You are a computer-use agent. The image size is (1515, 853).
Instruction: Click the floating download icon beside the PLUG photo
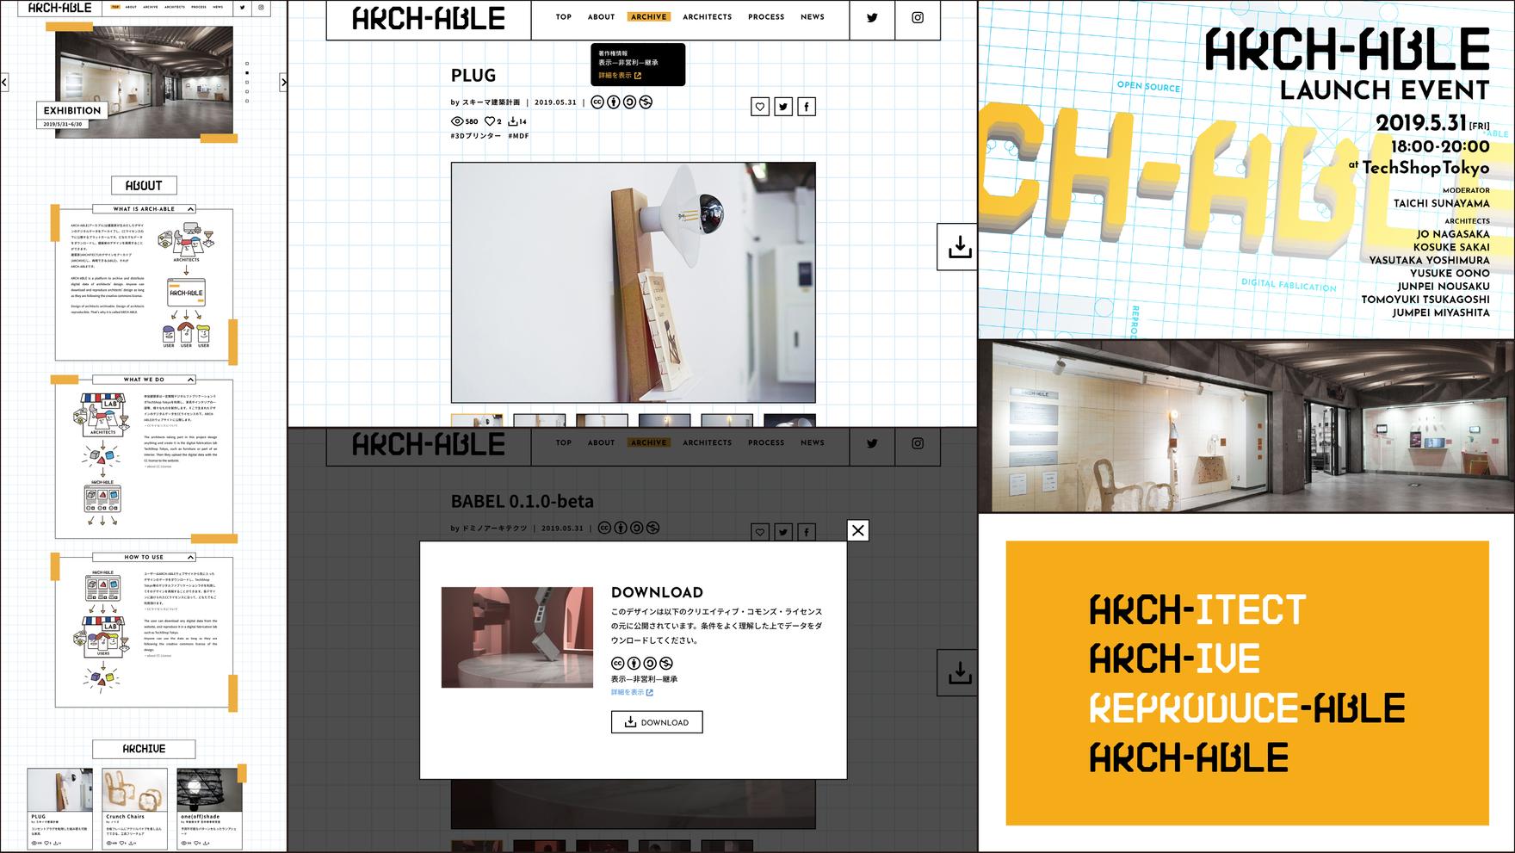pos(959,248)
